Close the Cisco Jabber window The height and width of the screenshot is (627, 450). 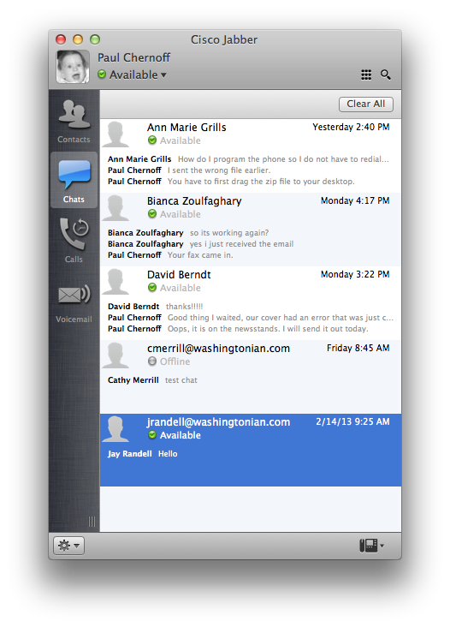point(61,39)
